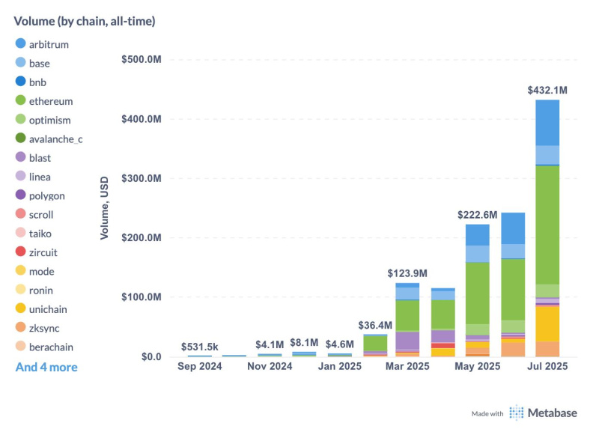Select the unichain legend marker
This screenshot has height=435, width=599.
[20, 309]
